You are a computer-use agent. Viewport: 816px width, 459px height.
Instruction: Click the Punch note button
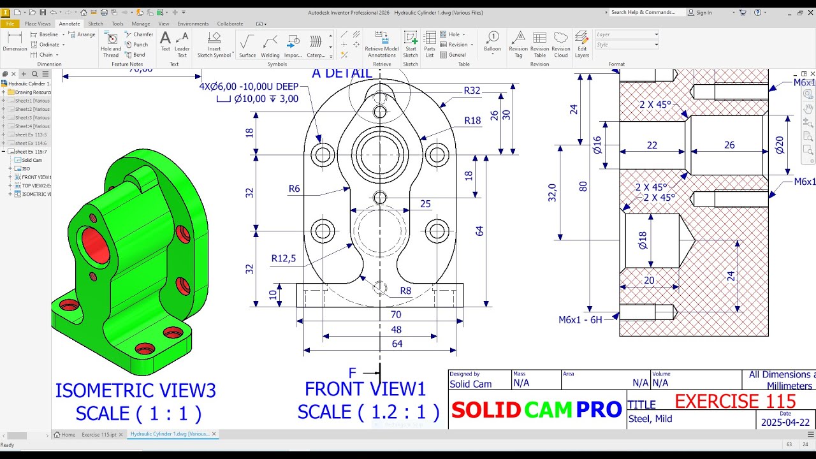pyautogui.click(x=136, y=45)
